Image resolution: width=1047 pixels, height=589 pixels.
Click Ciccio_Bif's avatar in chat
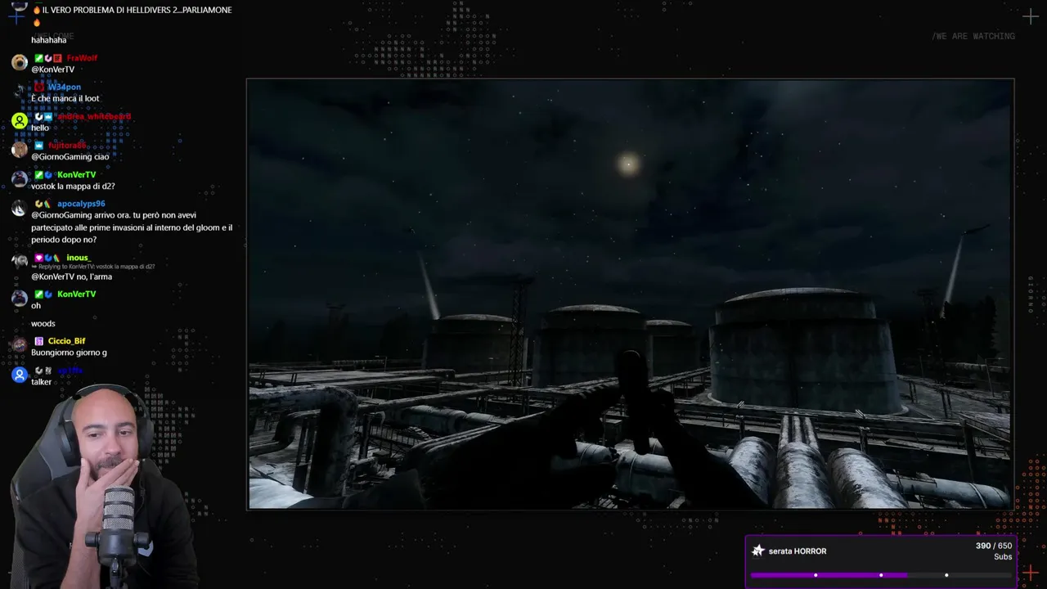coord(20,345)
